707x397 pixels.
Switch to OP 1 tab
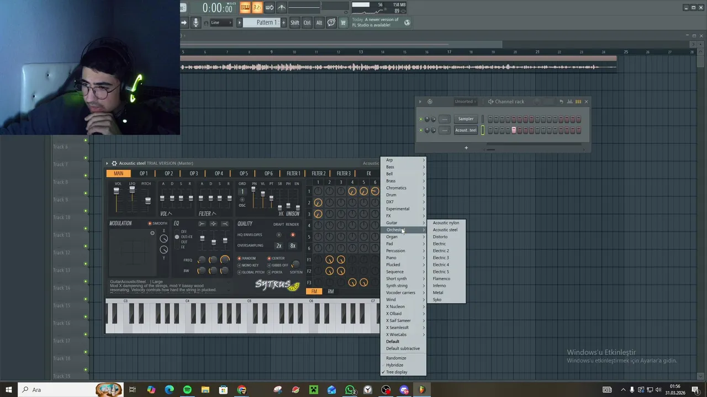pyautogui.click(x=144, y=174)
